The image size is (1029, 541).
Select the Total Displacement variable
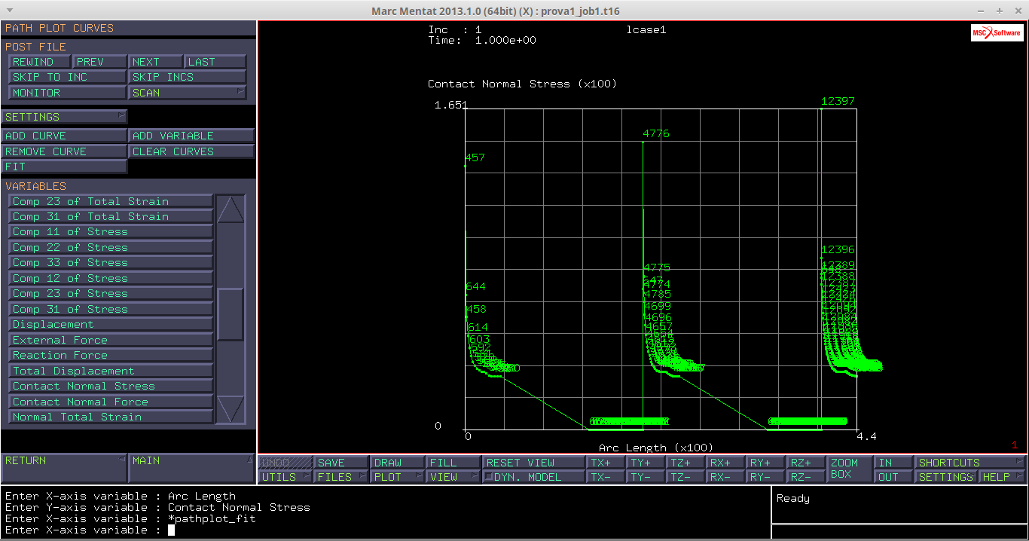[111, 371]
